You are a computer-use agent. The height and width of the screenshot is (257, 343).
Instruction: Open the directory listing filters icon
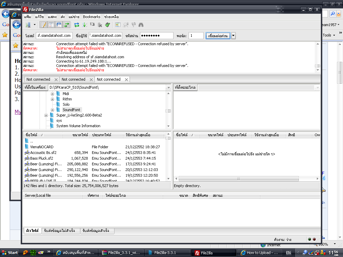pos(118,25)
